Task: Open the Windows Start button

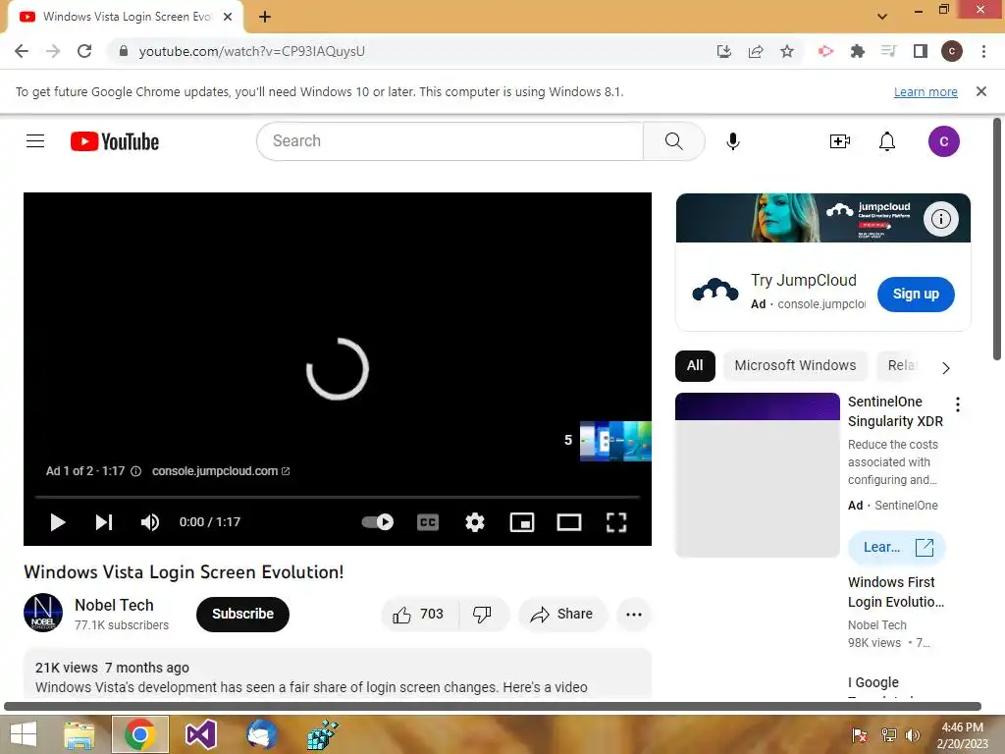Action: pyautogui.click(x=24, y=734)
